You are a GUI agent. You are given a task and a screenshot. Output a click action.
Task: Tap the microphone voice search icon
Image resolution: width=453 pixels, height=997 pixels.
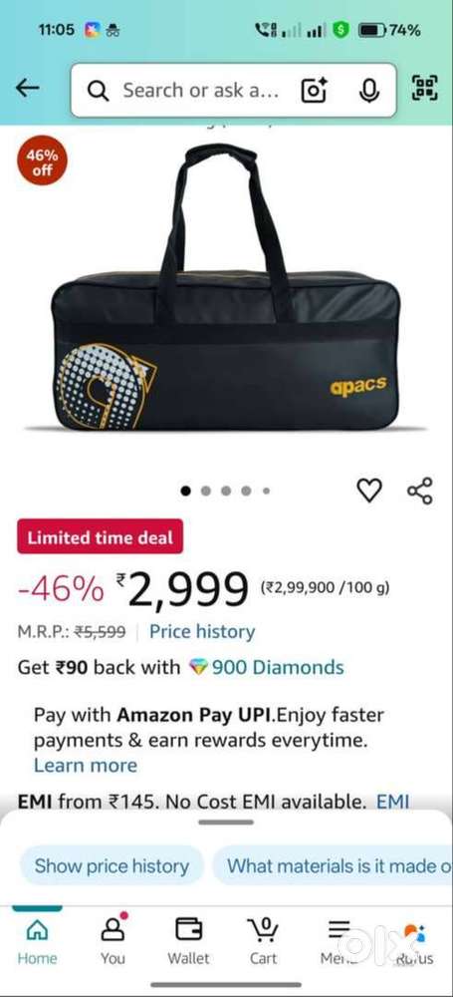coord(368,91)
